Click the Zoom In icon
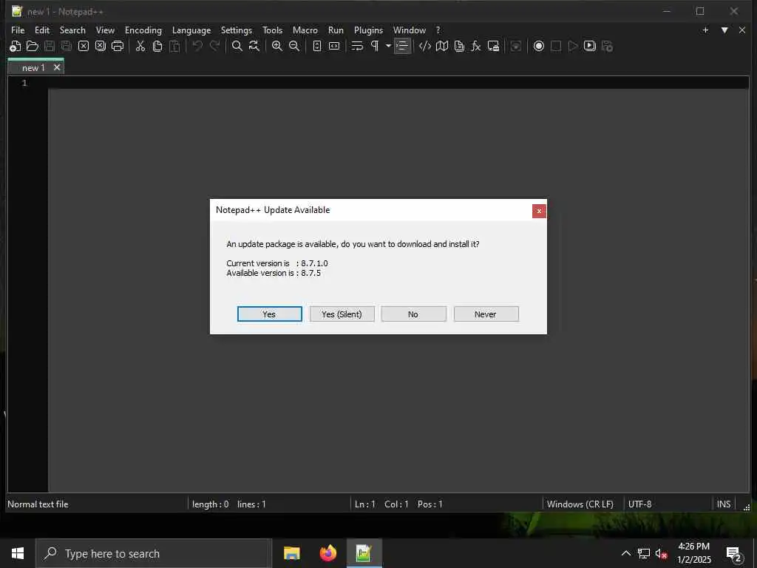757x568 pixels. (x=277, y=47)
